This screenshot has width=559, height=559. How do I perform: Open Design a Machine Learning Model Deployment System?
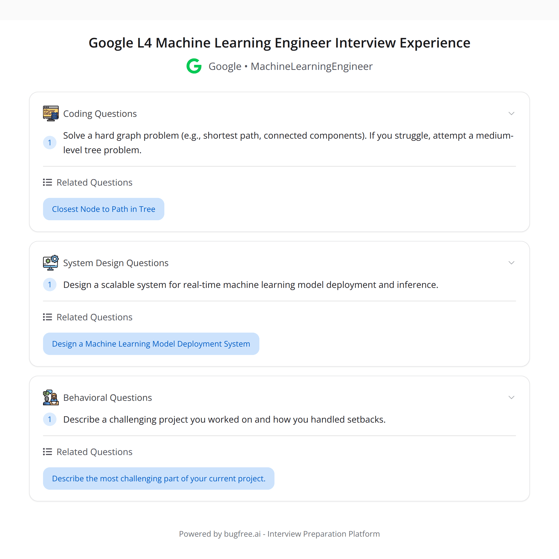pos(151,344)
